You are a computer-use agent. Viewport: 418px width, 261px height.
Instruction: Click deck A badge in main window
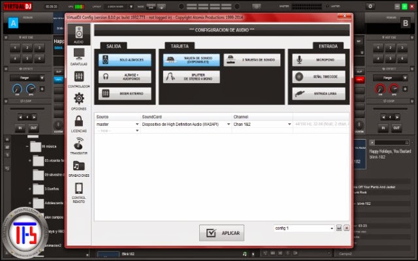click(13, 23)
